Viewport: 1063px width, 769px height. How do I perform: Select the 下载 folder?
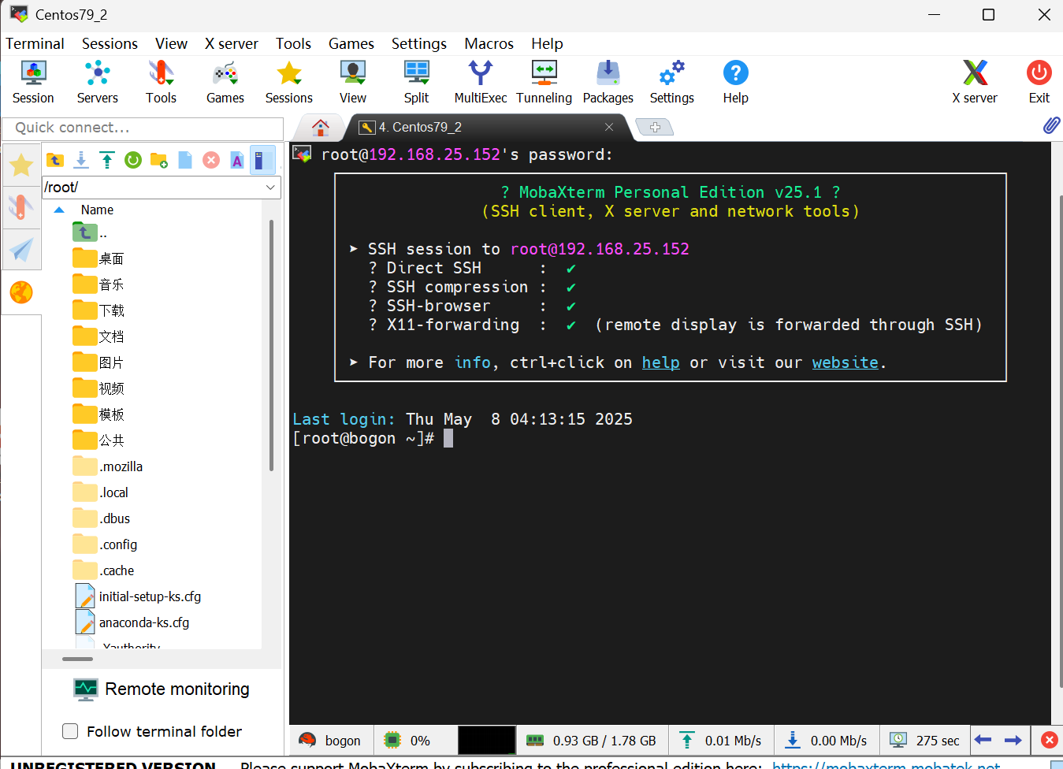(98, 310)
